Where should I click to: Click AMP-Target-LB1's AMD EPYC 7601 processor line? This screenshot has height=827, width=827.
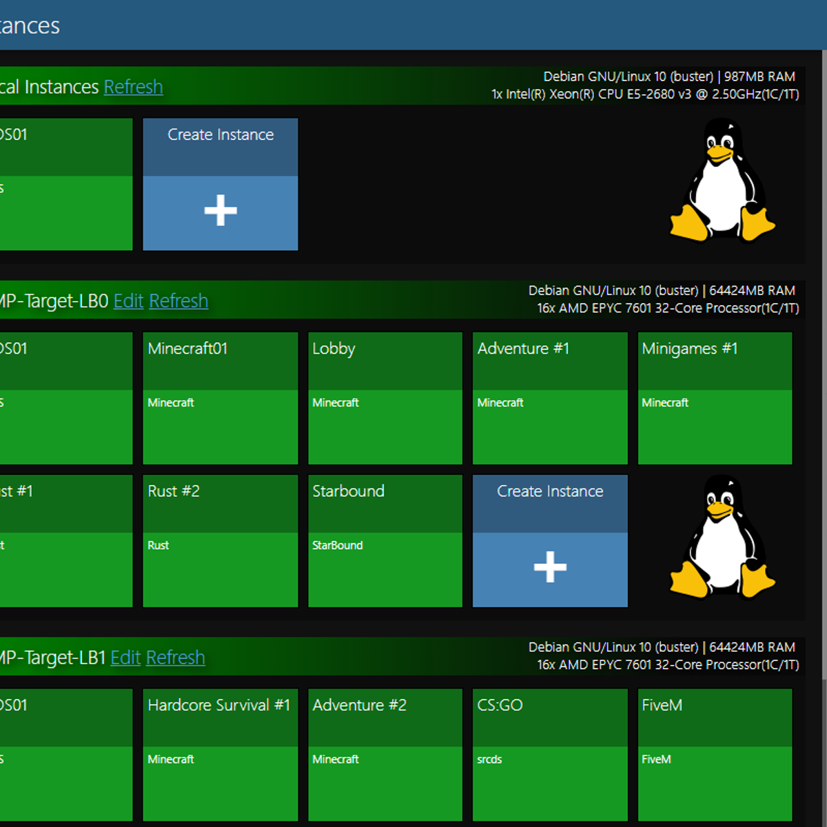tap(668, 665)
